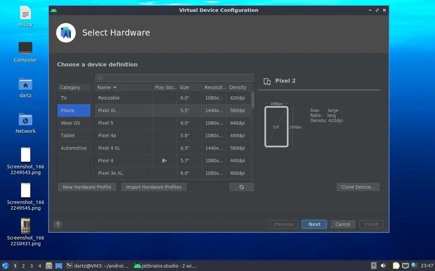Image resolution: width=435 pixels, height=271 pixels.
Task: Sort by the Density column header
Action: [239, 87]
